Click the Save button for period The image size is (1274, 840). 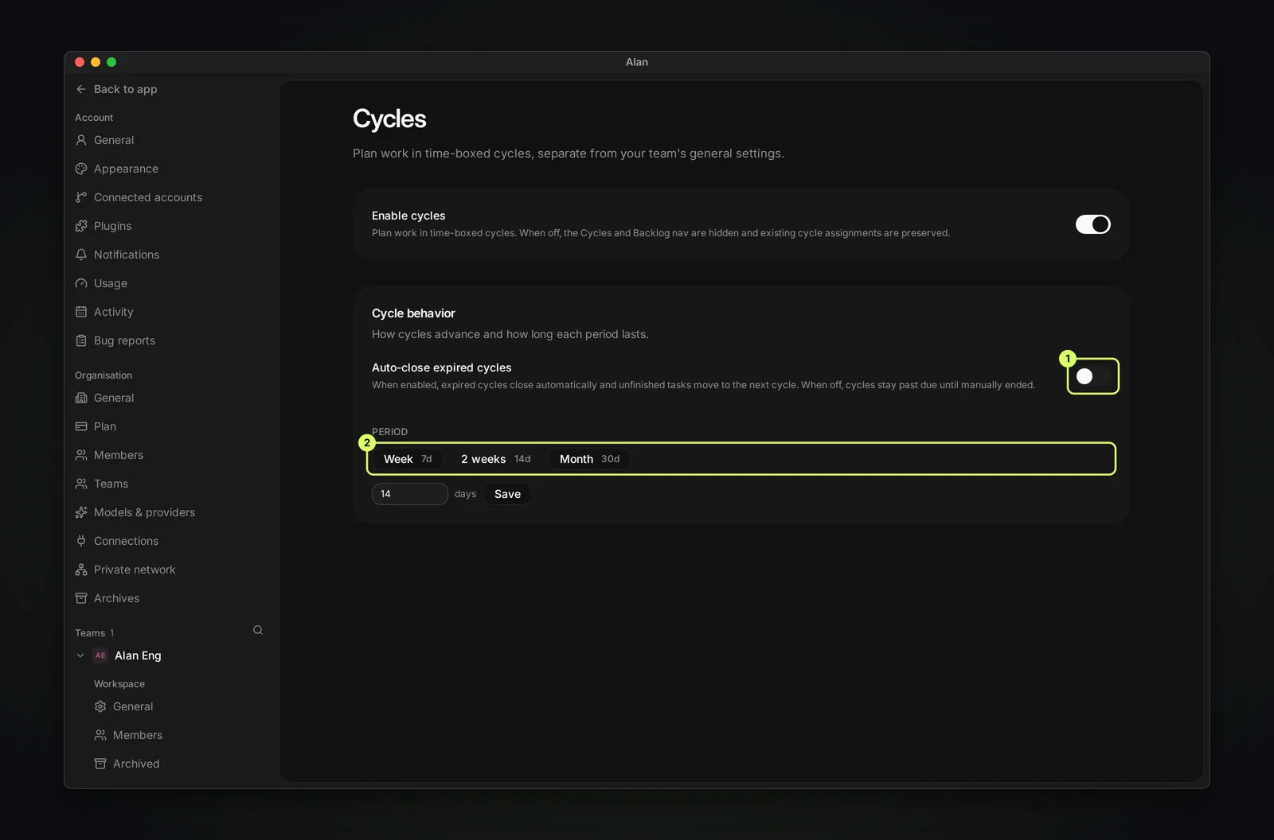pos(507,494)
